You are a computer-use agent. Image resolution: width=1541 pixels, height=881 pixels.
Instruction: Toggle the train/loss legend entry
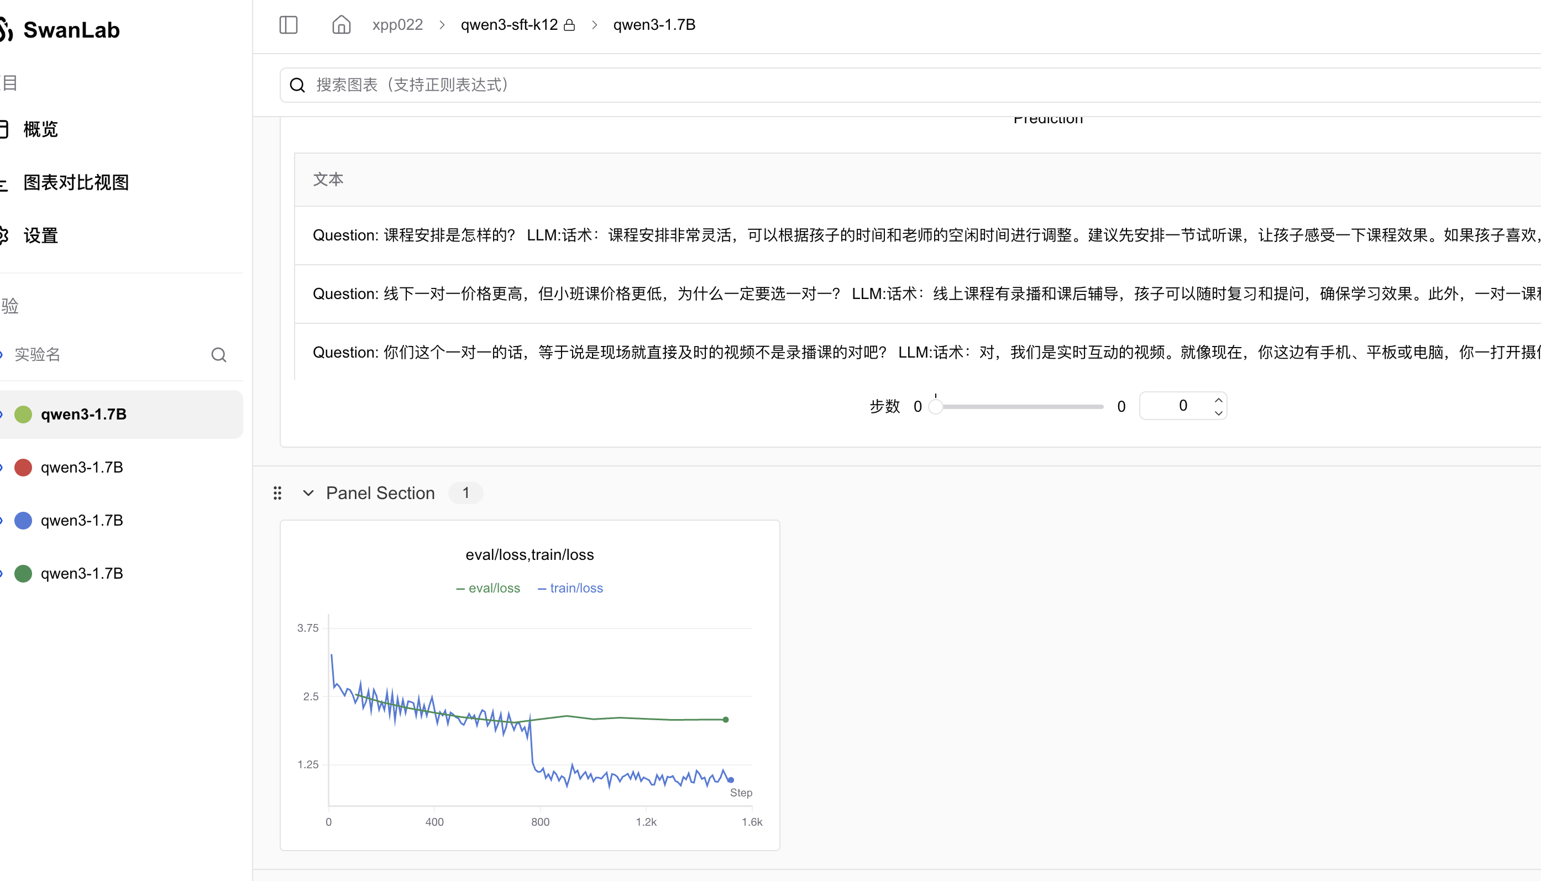pyautogui.click(x=570, y=588)
